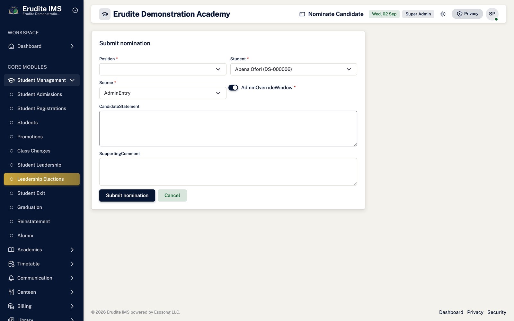Click the Privacy button in the header
This screenshot has width=514, height=321.
click(467, 14)
